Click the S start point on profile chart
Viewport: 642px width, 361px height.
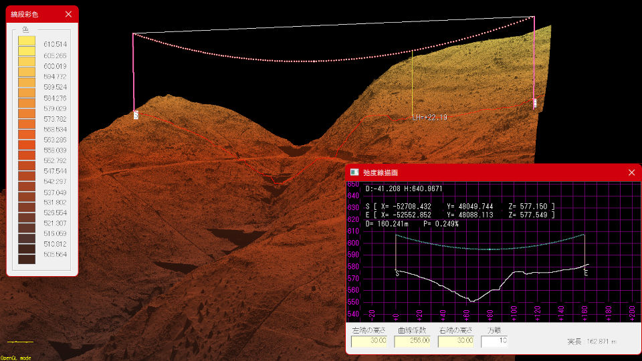(x=397, y=273)
